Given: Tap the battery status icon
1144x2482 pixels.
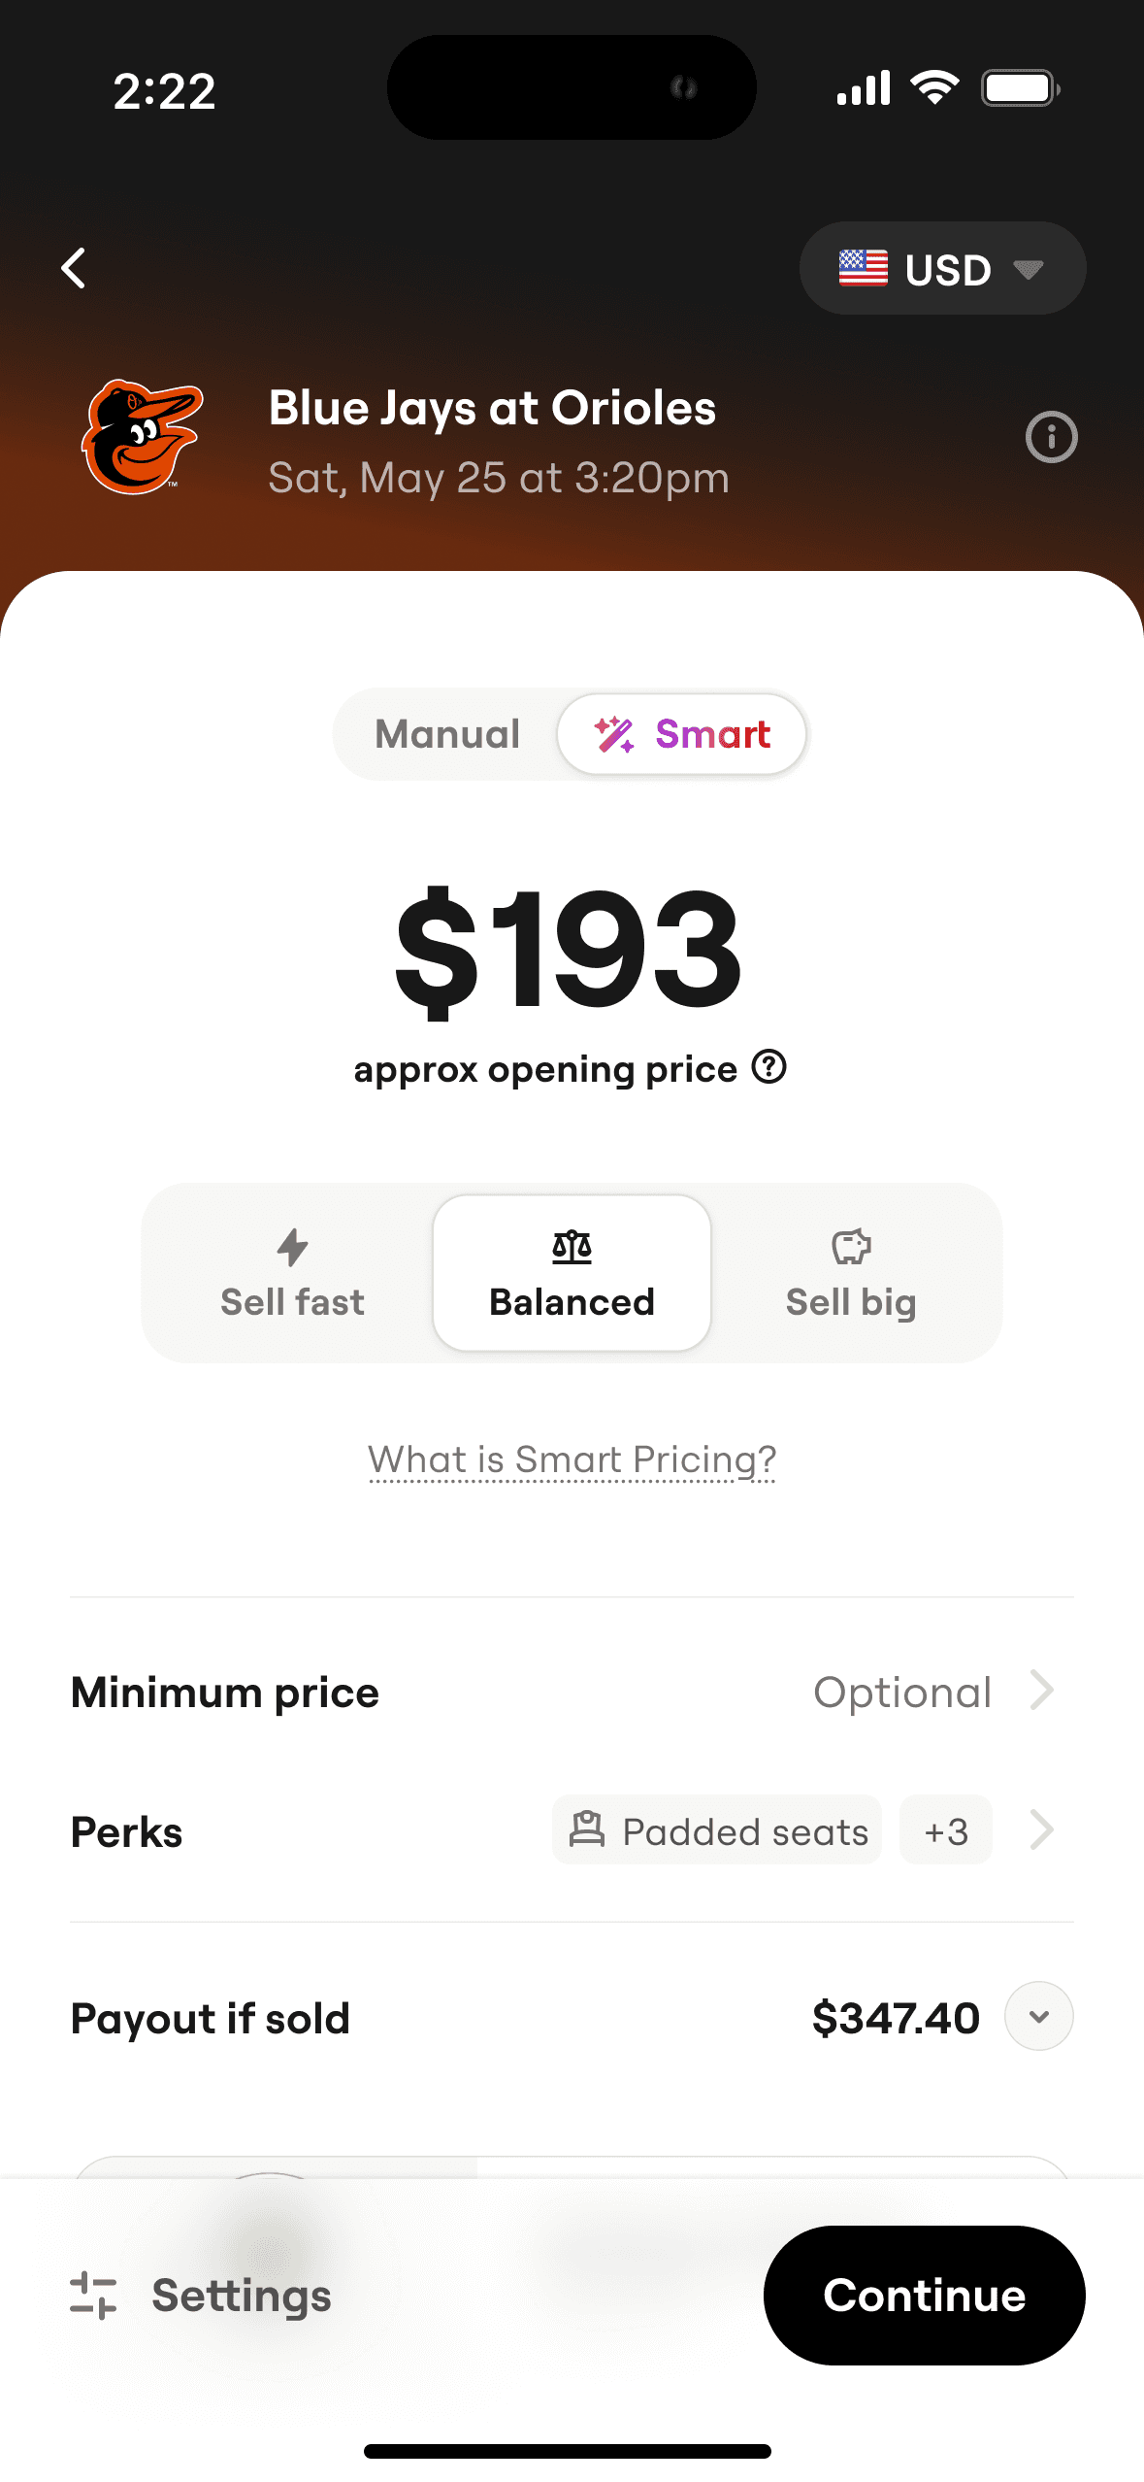Looking at the screenshot, I should tap(1020, 89).
